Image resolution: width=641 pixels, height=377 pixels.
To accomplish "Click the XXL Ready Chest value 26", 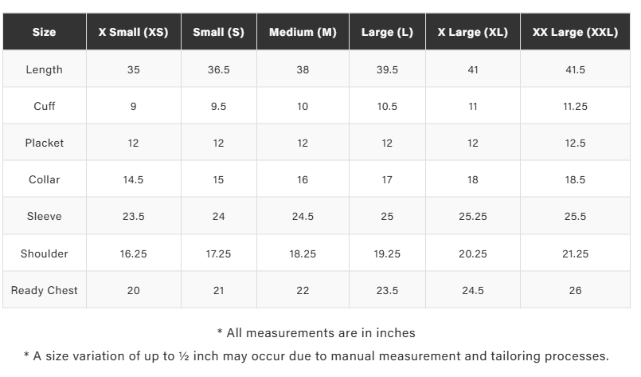I will (x=575, y=290).
